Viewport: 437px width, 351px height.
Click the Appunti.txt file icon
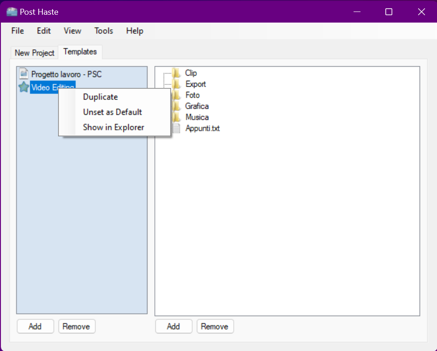[177, 128]
